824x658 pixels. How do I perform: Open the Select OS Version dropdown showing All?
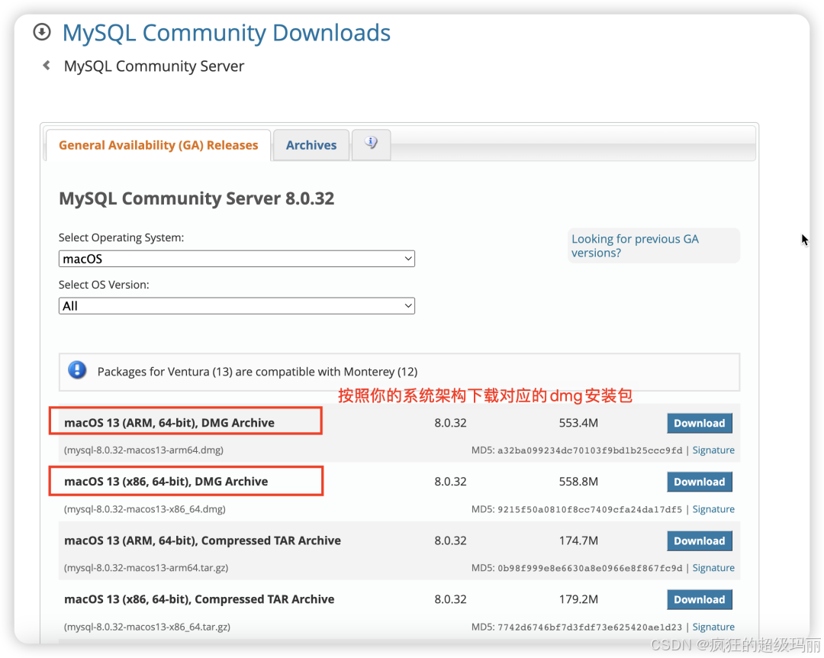click(x=237, y=306)
